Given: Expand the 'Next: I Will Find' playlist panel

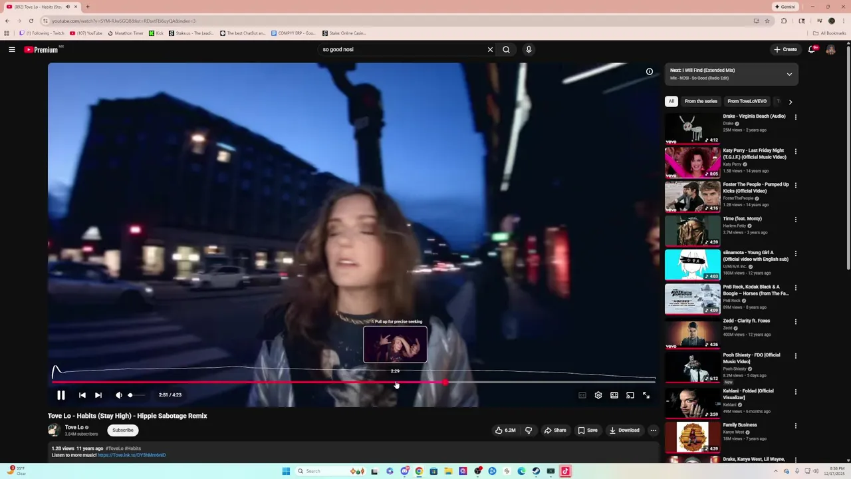Looking at the screenshot, I should (789, 74).
